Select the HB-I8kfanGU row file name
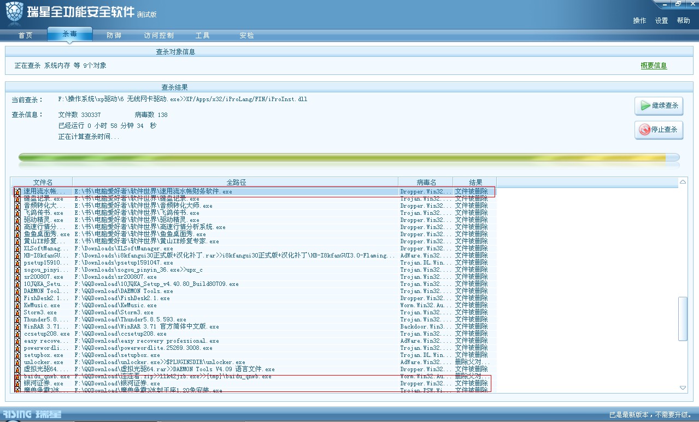 coord(46,256)
